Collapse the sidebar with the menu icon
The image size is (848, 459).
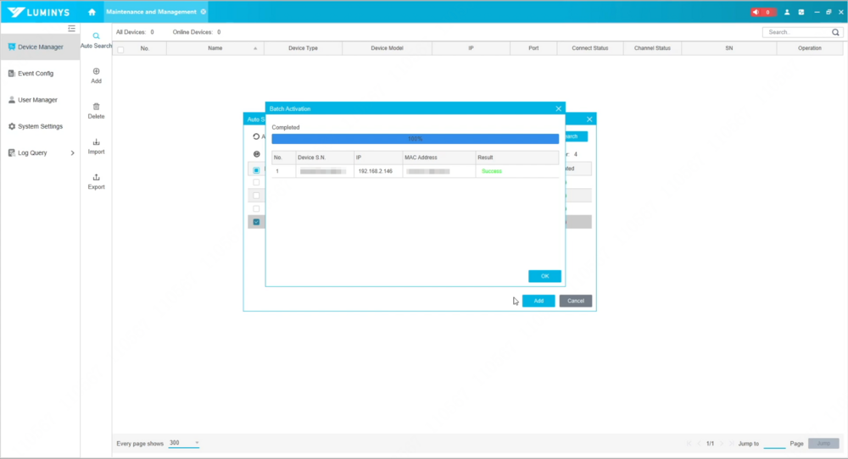(72, 29)
